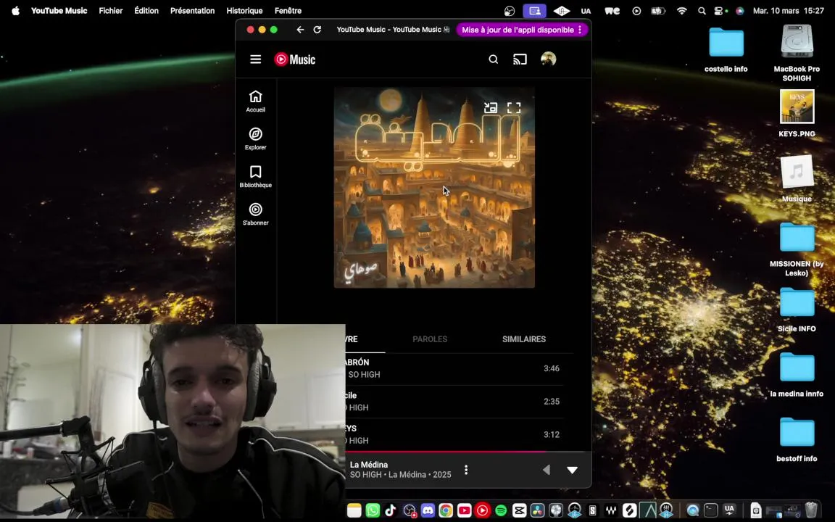Viewport: 835px width, 522px height.
Task: Collapse the player with the down arrow
Action: [x=573, y=470]
